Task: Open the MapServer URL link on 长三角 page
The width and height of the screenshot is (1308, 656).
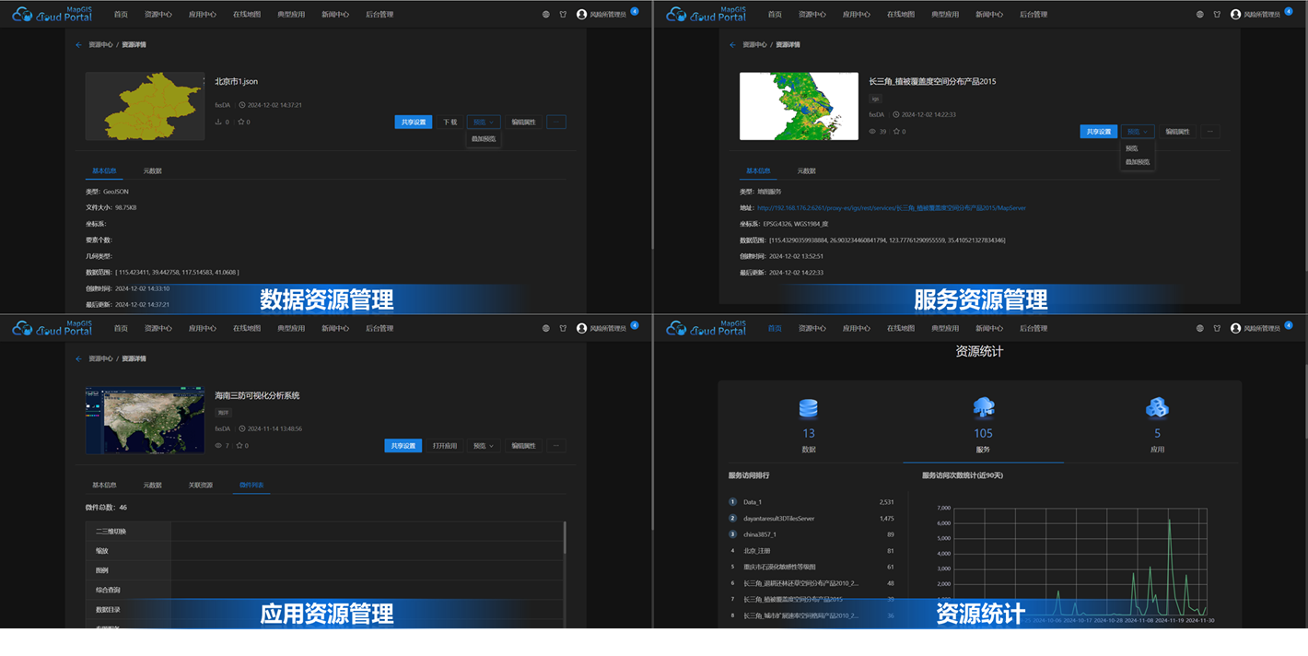Action: [891, 208]
